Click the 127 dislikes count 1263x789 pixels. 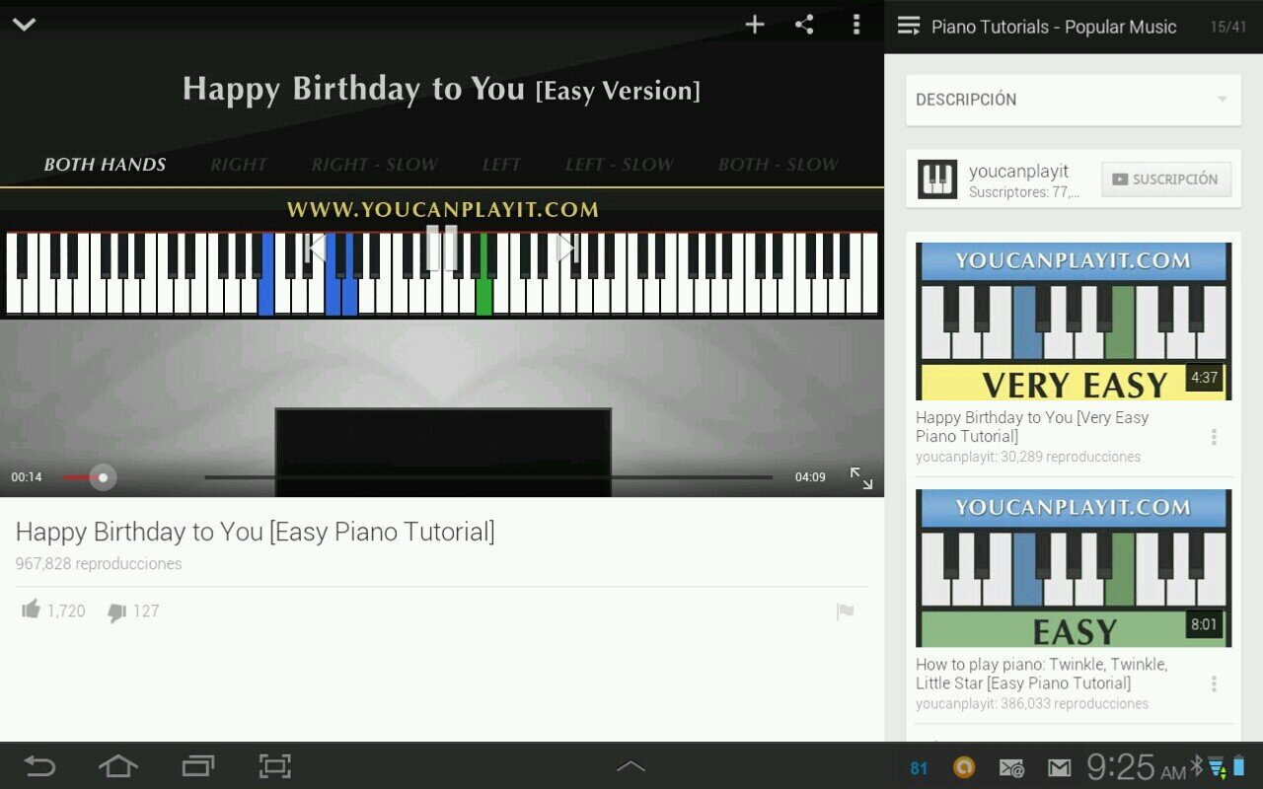(x=146, y=611)
